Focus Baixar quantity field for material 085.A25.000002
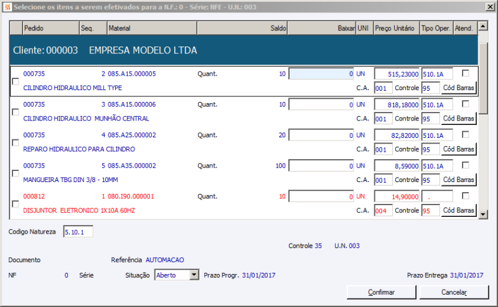 (x=321, y=135)
